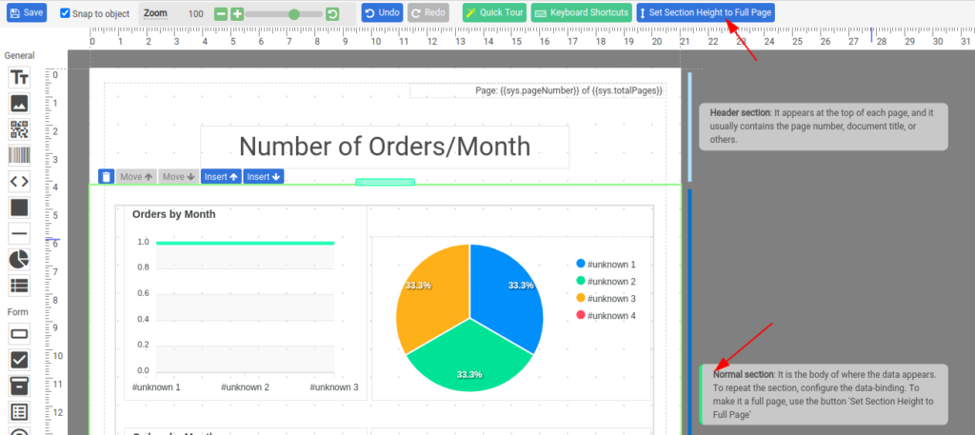Select the Text element tool
This screenshot has width=975, height=435.
pyautogui.click(x=19, y=78)
